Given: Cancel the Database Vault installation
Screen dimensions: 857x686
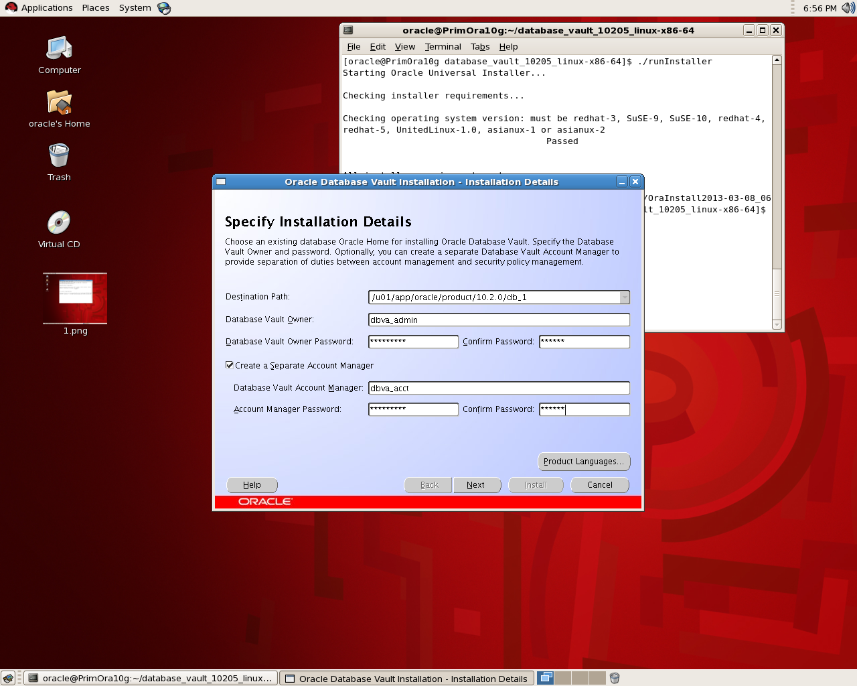Looking at the screenshot, I should 599,485.
